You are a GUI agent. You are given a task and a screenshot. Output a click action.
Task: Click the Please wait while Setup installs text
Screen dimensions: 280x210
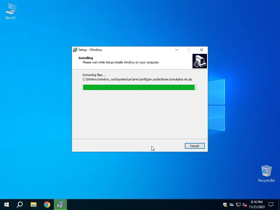click(121, 62)
